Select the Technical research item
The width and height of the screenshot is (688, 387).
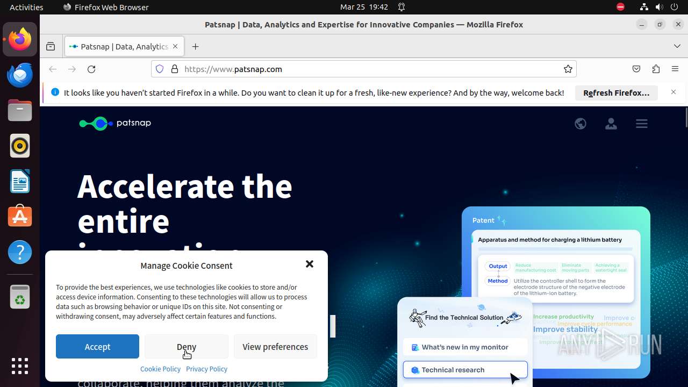(465, 370)
